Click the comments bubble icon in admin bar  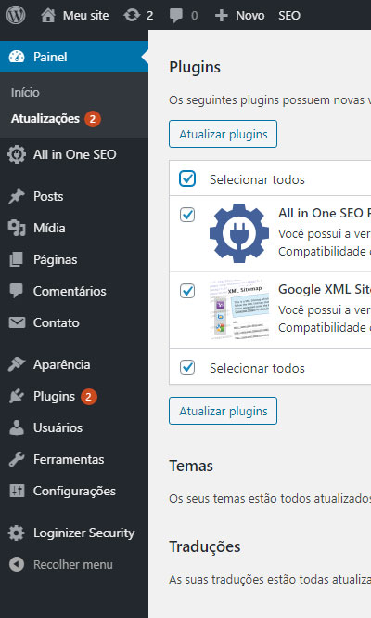pos(176,16)
